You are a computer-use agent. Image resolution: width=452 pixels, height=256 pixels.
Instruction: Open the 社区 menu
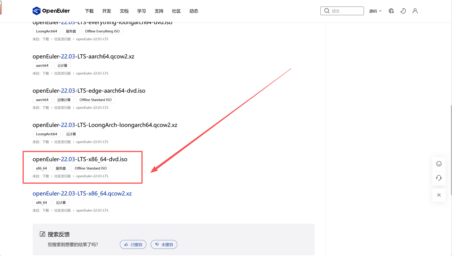click(176, 11)
